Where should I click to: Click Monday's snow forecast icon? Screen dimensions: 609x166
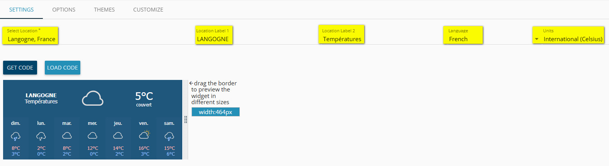click(41, 136)
